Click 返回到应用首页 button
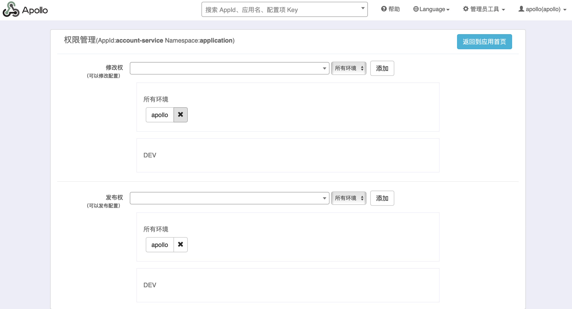Screen dimensions: 572x309 [484, 42]
